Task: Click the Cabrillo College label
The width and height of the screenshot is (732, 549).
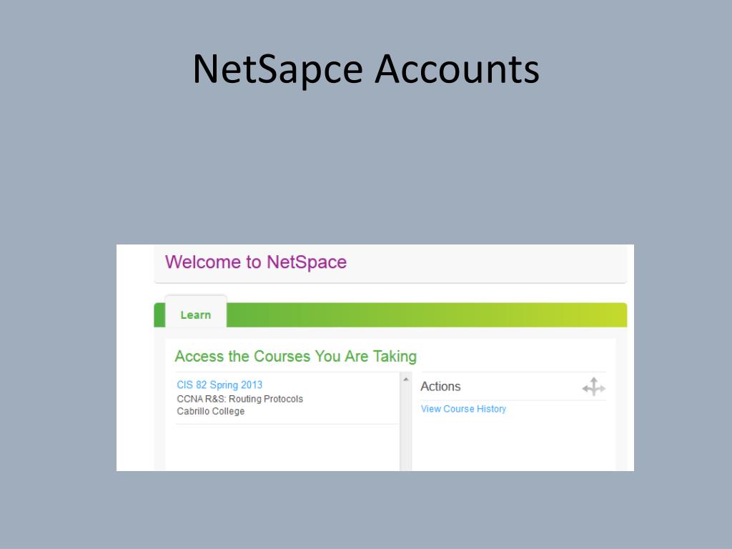Action: (x=211, y=411)
